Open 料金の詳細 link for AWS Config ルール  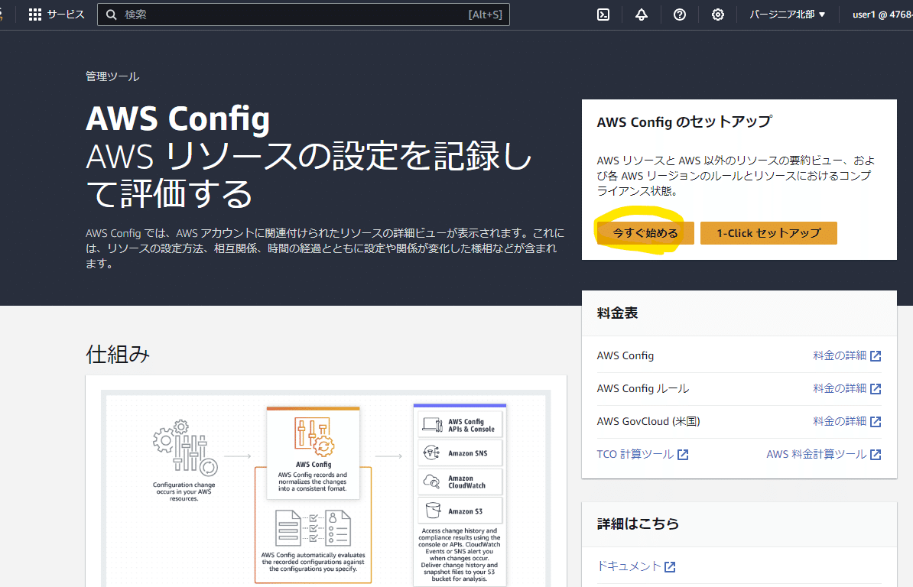[x=840, y=388]
